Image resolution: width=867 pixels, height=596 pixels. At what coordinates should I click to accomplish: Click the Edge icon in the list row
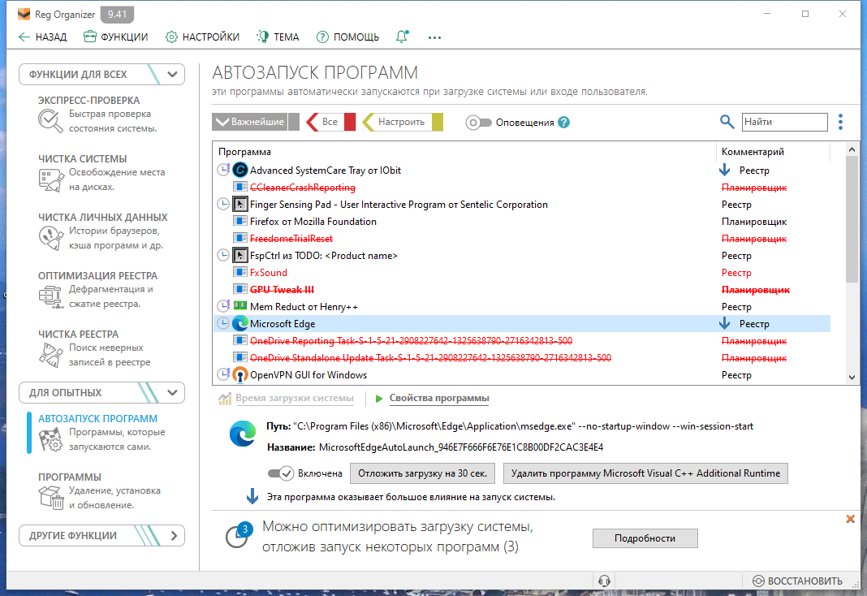tap(239, 323)
